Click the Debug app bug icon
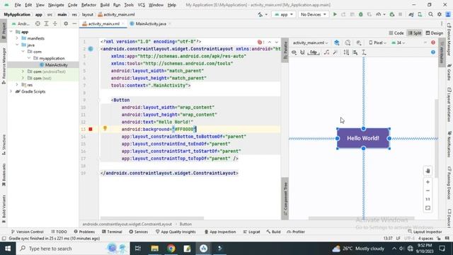 360,14
